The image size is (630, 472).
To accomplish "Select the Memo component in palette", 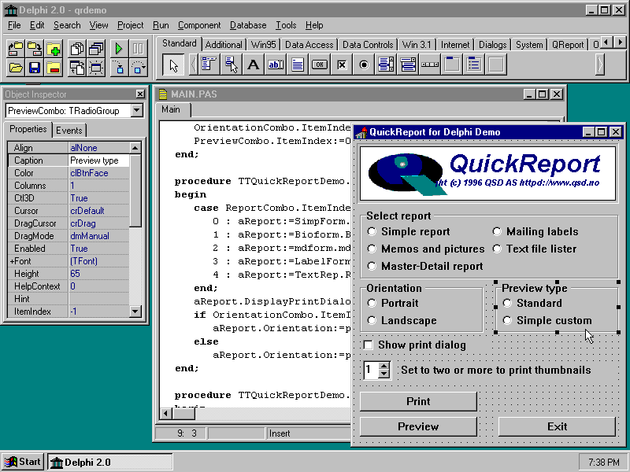I will [x=298, y=65].
